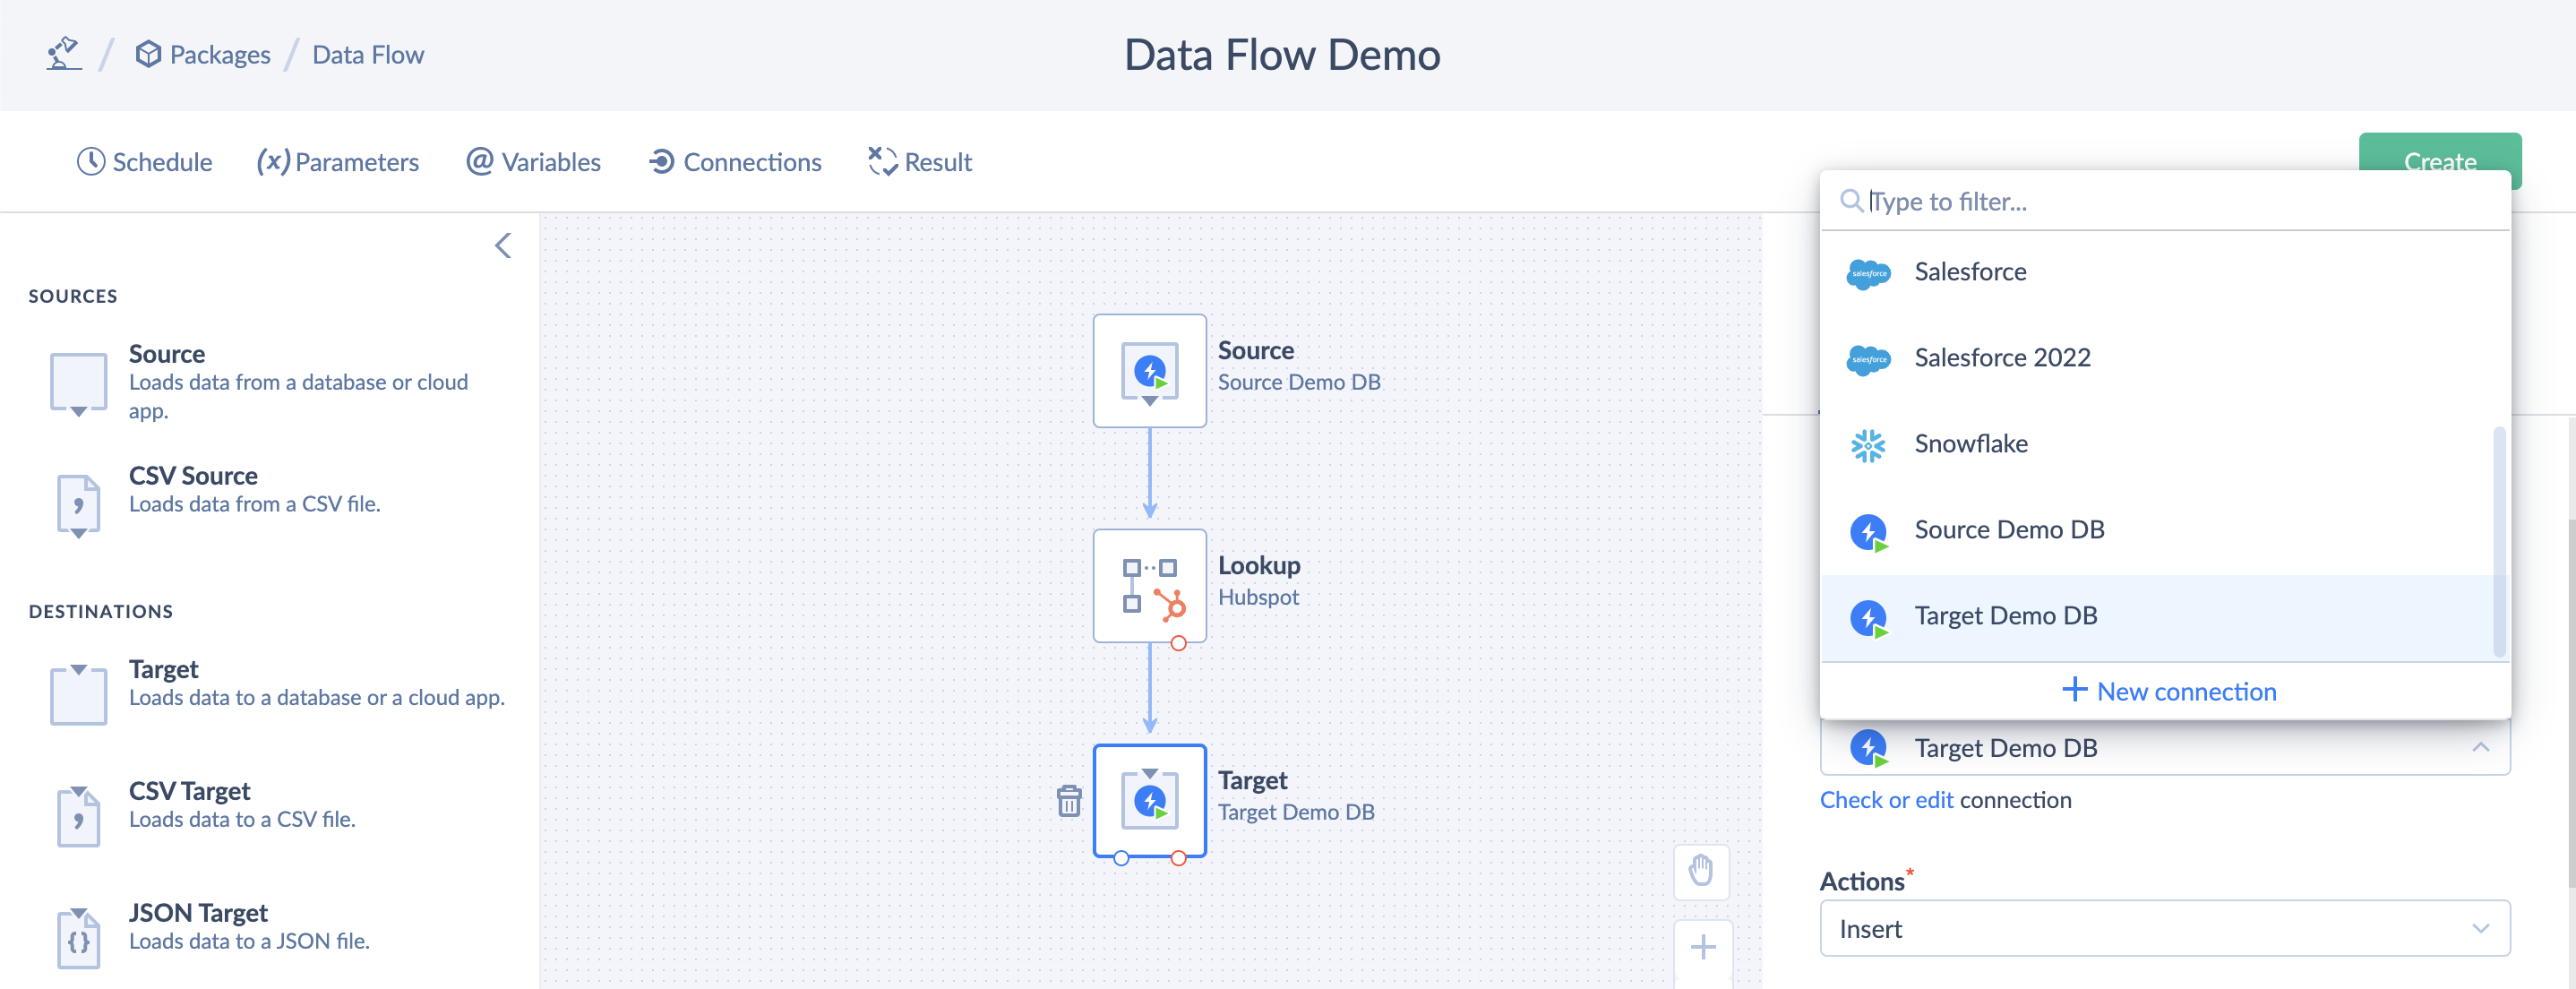The image size is (2576, 989).
Task: Click the Snowflake connection icon
Action: click(1871, 443)
